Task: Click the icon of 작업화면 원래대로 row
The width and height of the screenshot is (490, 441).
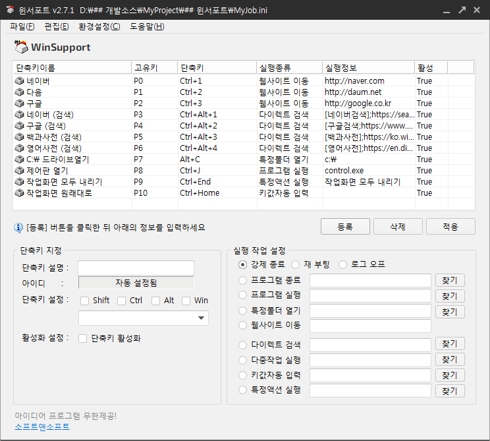Action: pos(19,193)
